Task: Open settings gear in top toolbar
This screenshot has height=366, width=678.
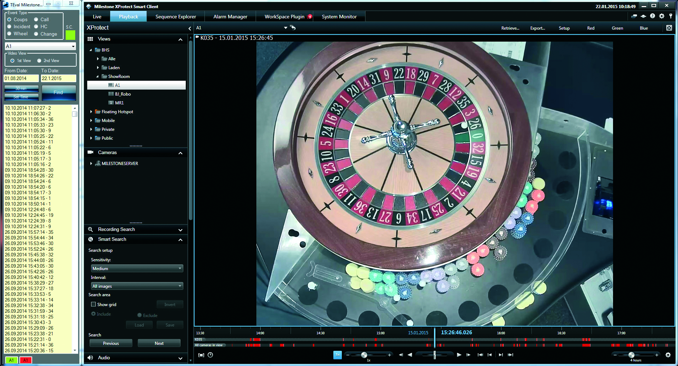Action: tap(661, 16)
